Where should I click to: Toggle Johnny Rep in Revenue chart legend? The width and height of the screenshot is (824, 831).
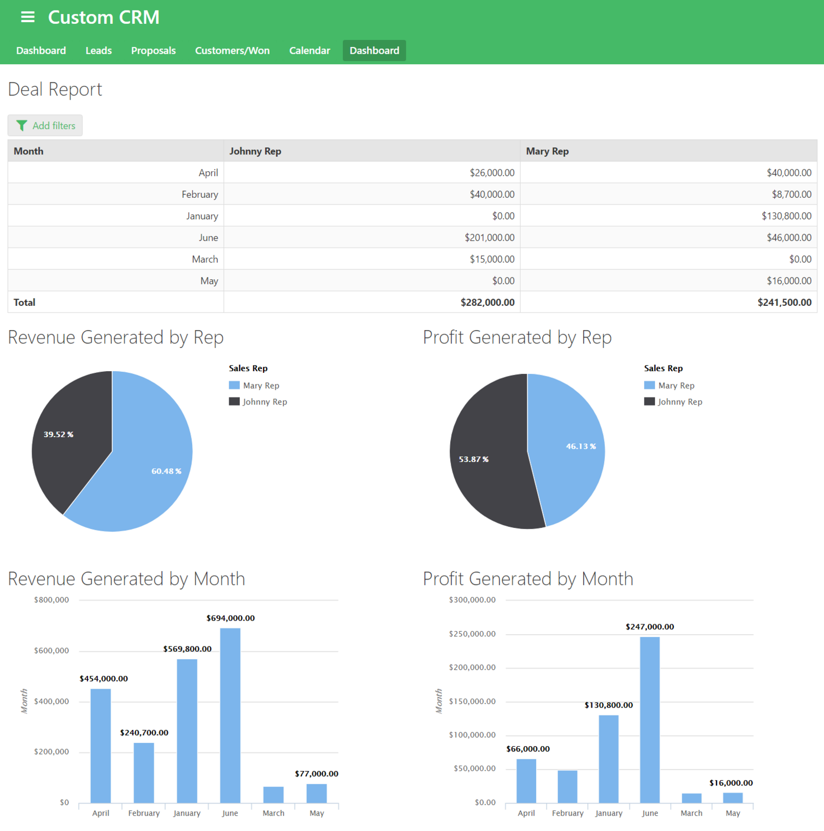coord(265,402)
